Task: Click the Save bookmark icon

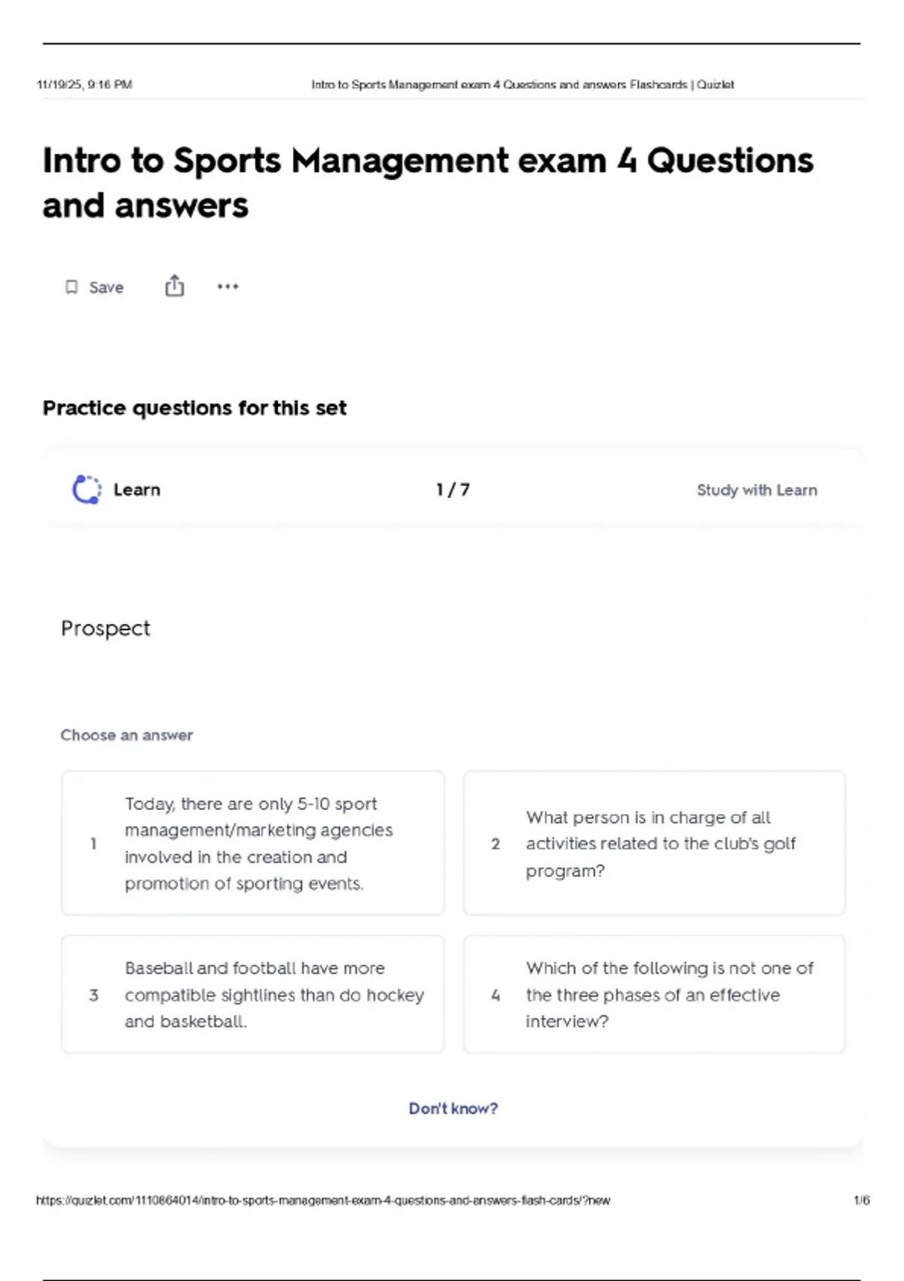Action: pos(72,287)
